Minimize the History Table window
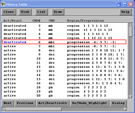The image size is (135, 113). point(119,4)
